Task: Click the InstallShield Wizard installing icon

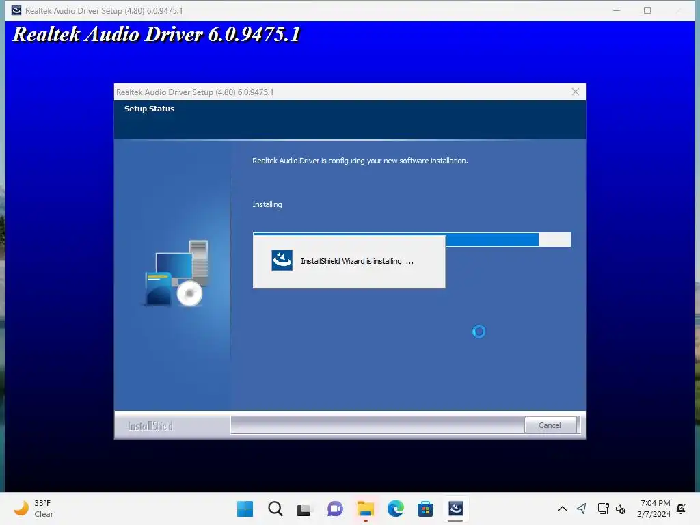Action: (x=282, y=260)
